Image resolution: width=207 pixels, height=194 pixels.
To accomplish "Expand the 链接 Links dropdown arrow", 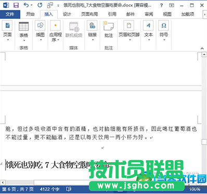I will [93, 40].
